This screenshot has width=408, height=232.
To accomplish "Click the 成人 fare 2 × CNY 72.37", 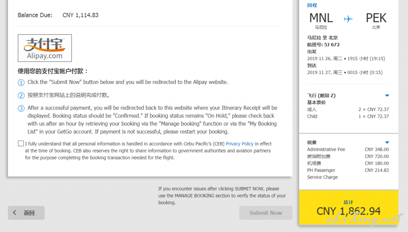I will click(374, 109).
